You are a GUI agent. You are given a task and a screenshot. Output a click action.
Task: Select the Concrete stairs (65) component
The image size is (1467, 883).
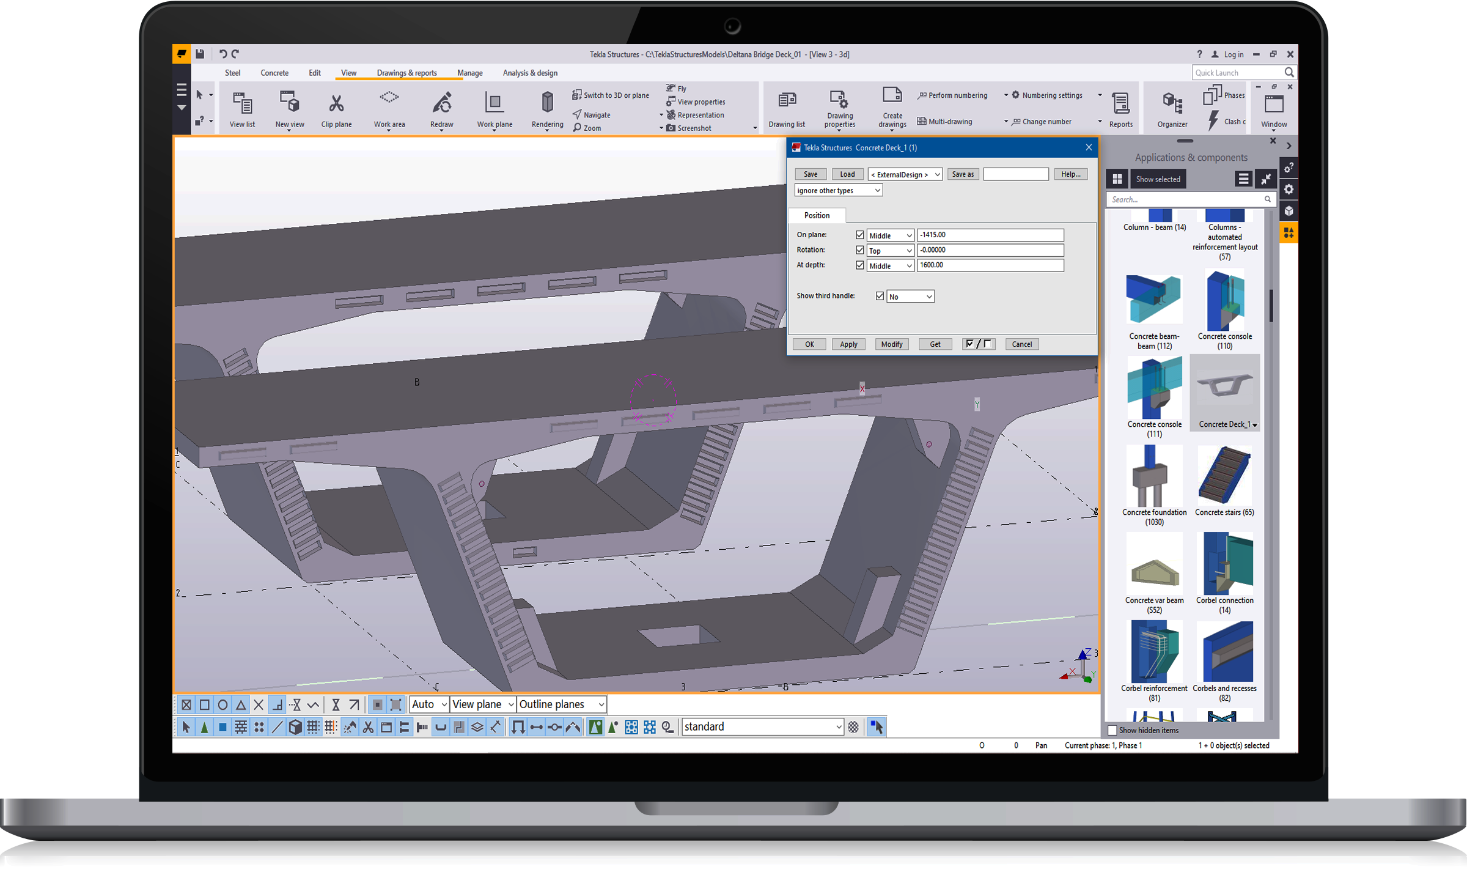[x=1224, y=482]
